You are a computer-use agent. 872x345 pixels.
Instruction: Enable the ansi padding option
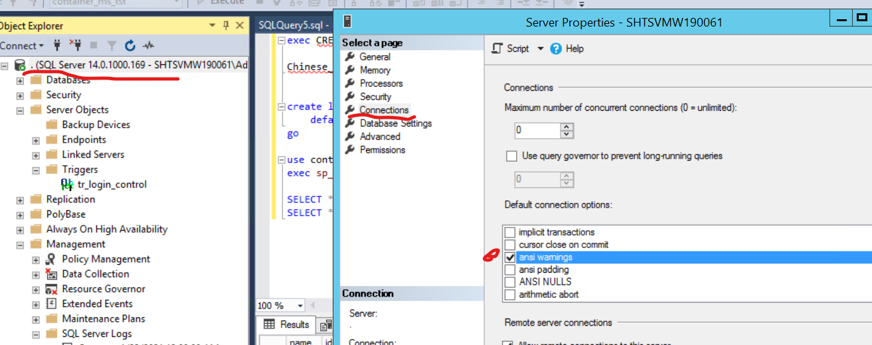tap(510, 270)
